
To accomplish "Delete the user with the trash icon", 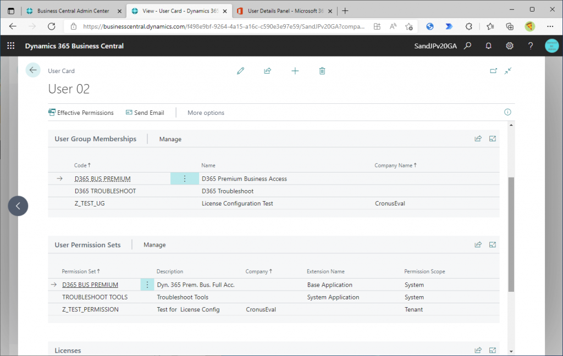I will 322,71.
